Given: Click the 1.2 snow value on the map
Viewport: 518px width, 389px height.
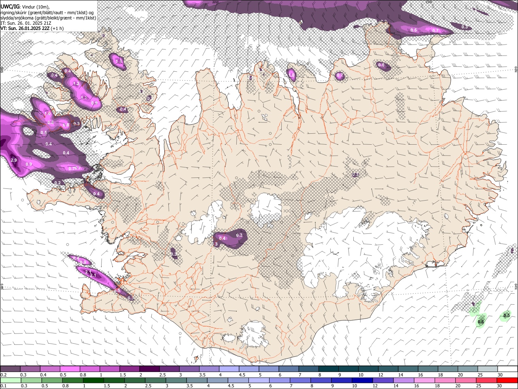Looking at the screenshot, I should [76, 84].
